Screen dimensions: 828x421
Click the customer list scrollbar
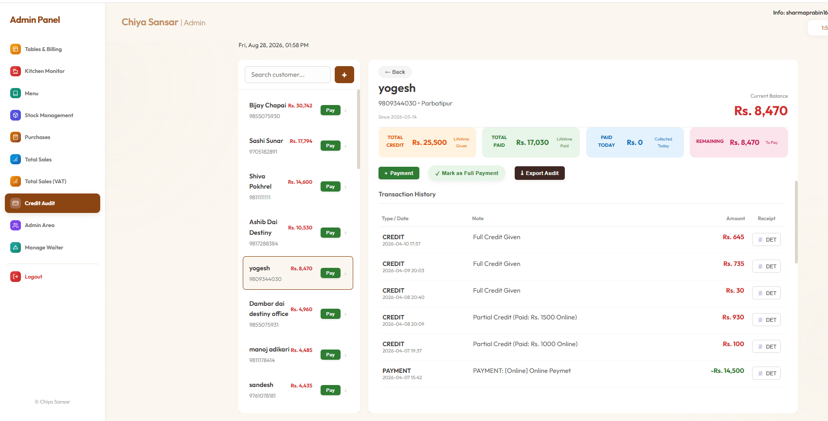tap(359, 129)
